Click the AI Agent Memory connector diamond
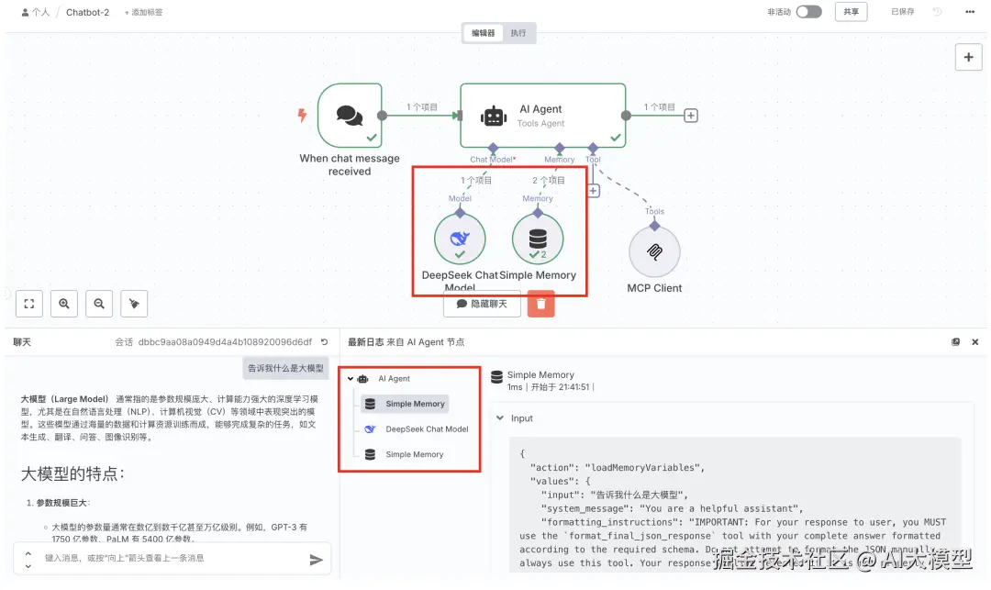The width and height of the screenshot is (991, 590). (560, 148)
